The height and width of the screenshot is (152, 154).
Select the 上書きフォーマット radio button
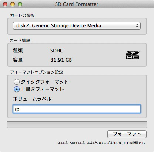coord(17,89)
